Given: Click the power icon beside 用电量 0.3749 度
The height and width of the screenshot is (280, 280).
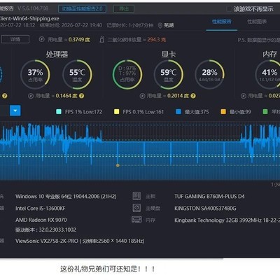Looking at the screenshot, I should pyautogui.click(x=42, y=39).
